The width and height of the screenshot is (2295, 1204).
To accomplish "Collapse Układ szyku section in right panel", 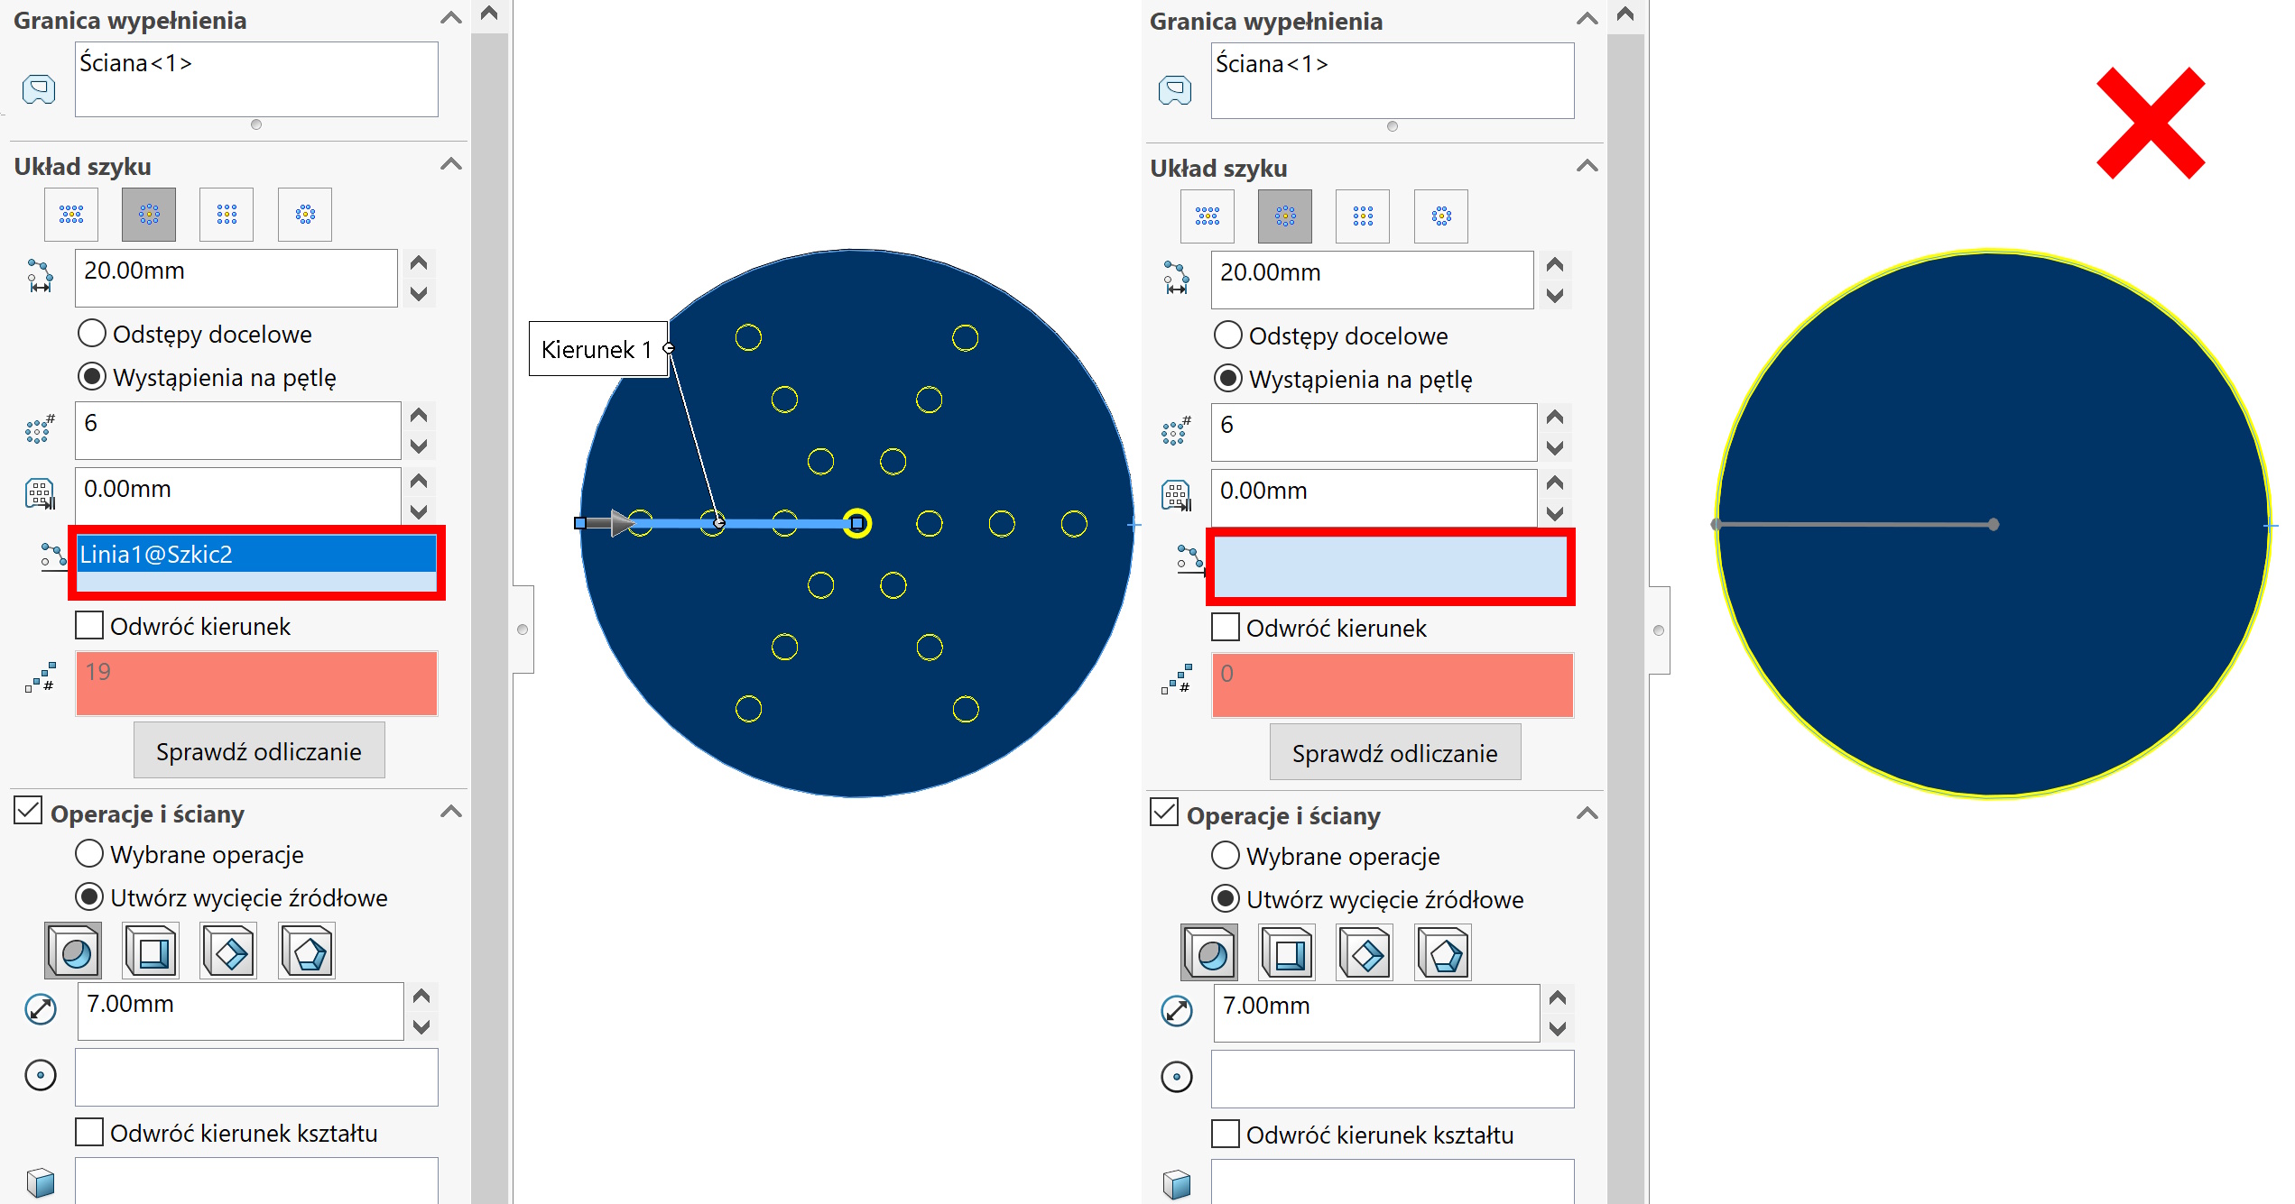I will click(x=1587, y=166).
